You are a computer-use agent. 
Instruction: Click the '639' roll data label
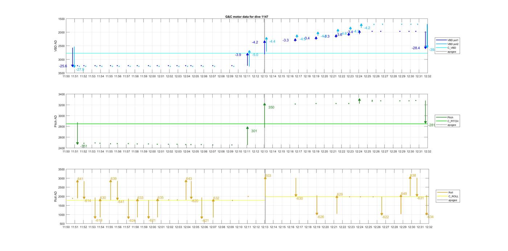tap(114, 179)
